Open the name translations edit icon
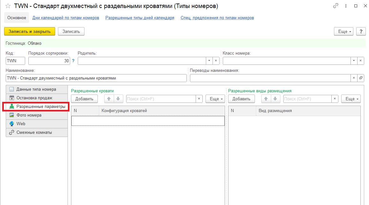This screenshot has width=369, height=205. (x=361, y=78)
